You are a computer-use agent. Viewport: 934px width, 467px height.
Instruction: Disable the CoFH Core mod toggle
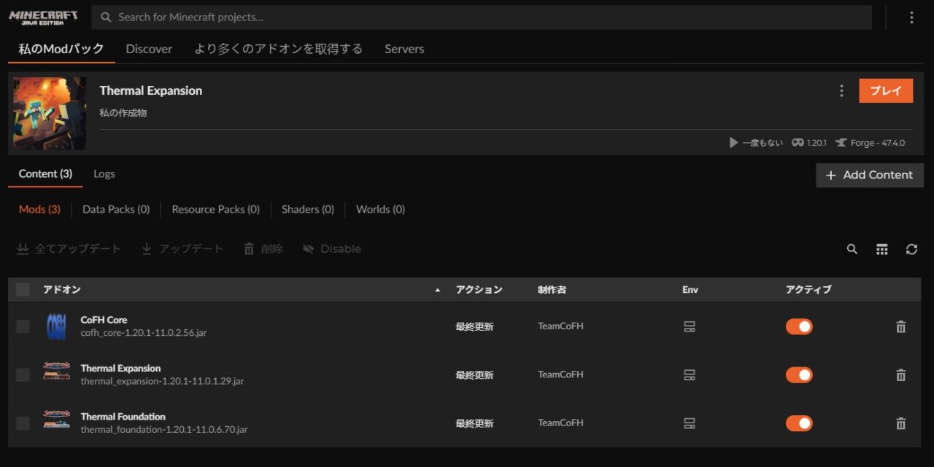[x=799, y=326]
